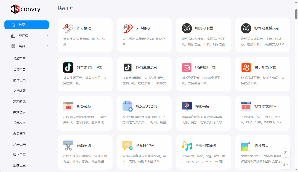298x172 pixels.
Task: Click the back-to-top arrow button
Action: (x=286, y=153)
